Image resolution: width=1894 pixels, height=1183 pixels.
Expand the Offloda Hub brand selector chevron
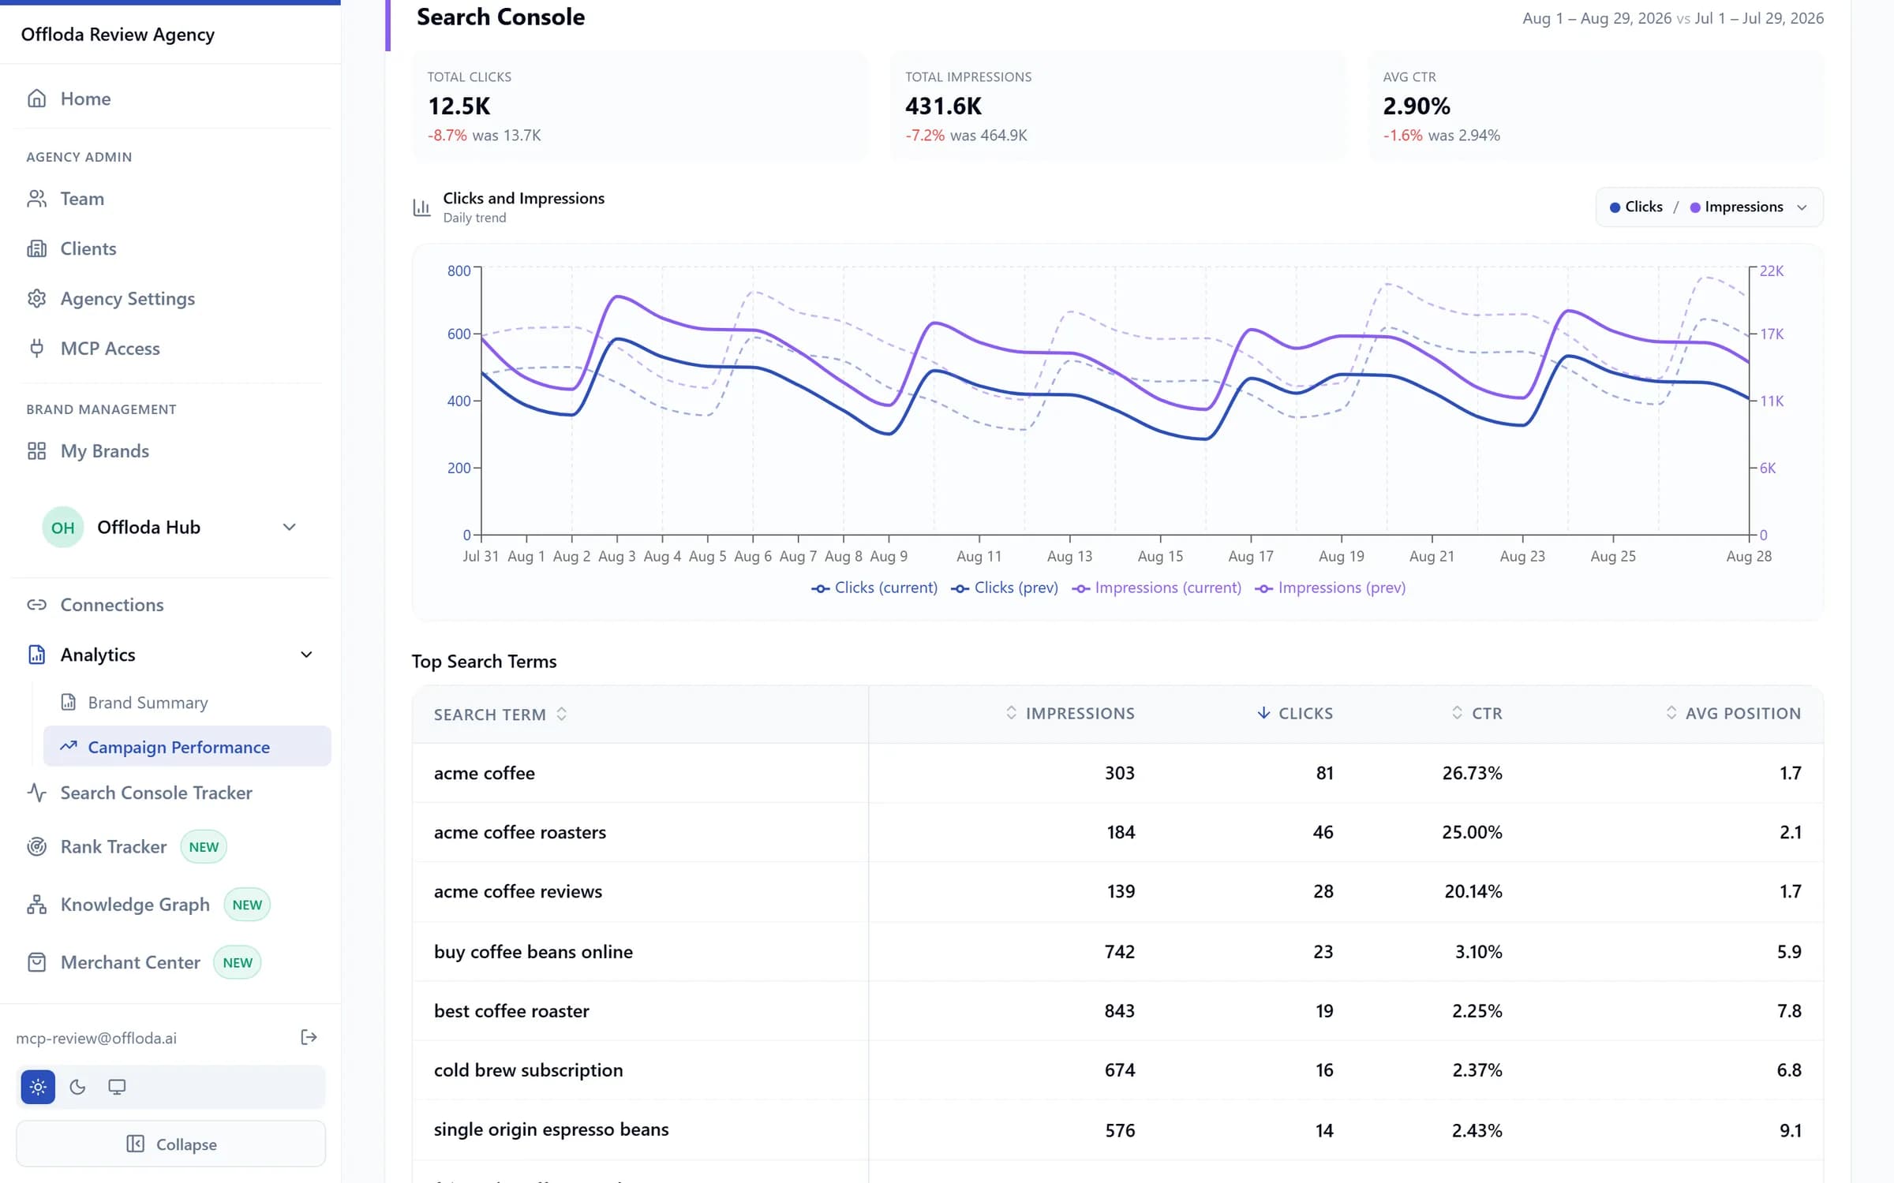(290, 527)
